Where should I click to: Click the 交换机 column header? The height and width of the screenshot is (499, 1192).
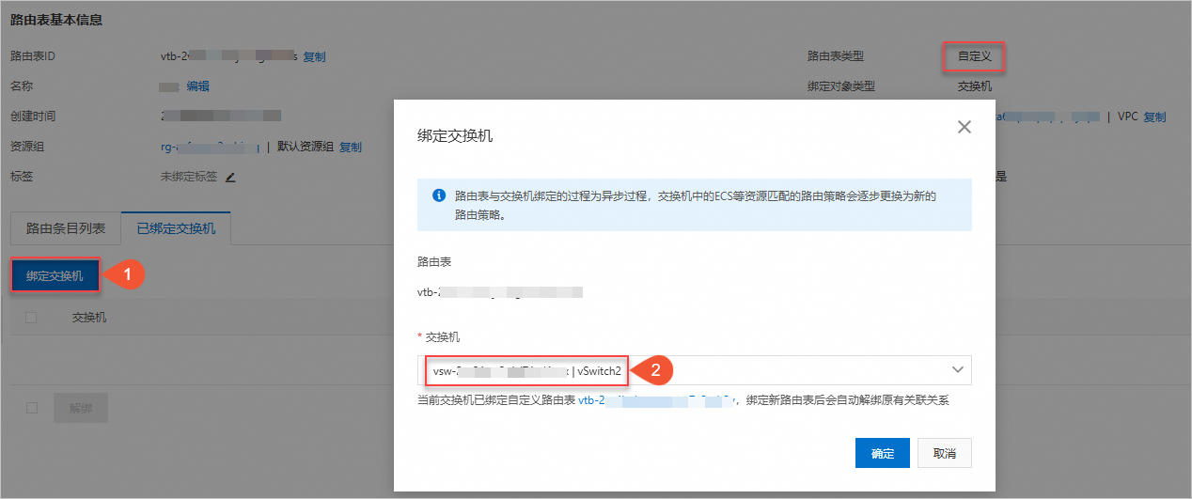pos(89,318)
